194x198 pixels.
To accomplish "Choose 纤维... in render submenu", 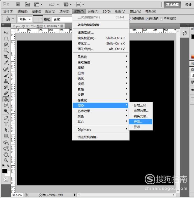I will pyautogui.click(x=140, y=122).
